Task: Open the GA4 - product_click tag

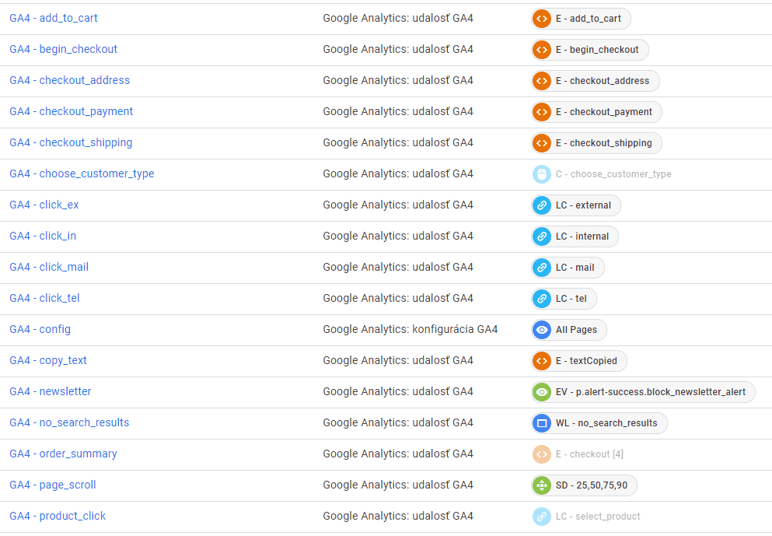Action: [x=58, y=516]
